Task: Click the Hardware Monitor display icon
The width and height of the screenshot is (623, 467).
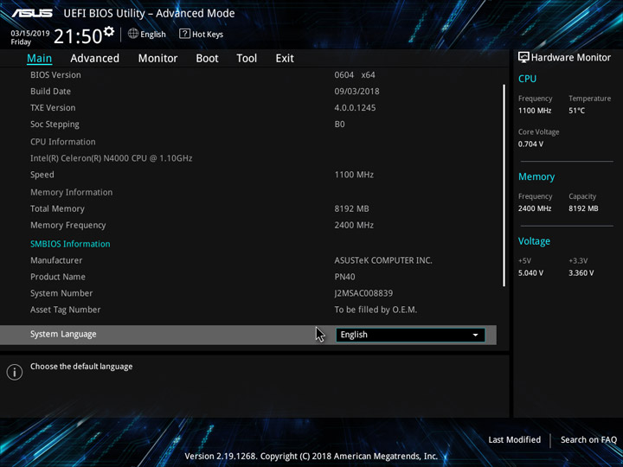Action: coord(523,57)
